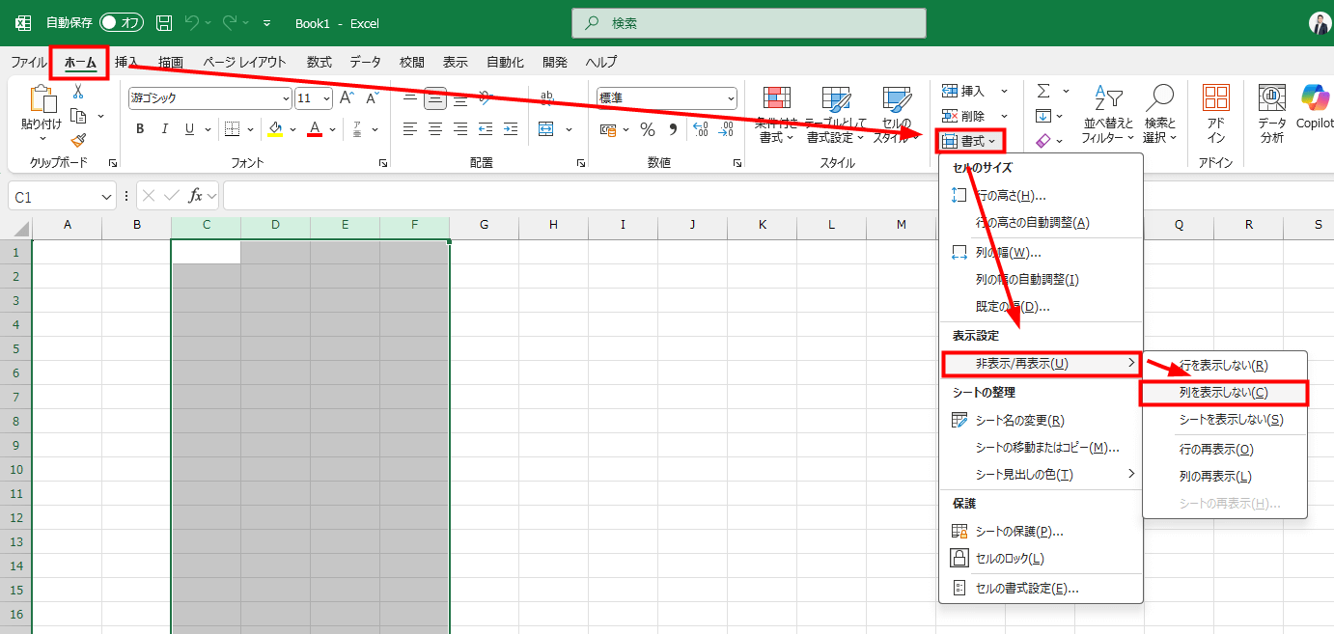
Task: Apply Comma style format
Action: pos(672,129)
